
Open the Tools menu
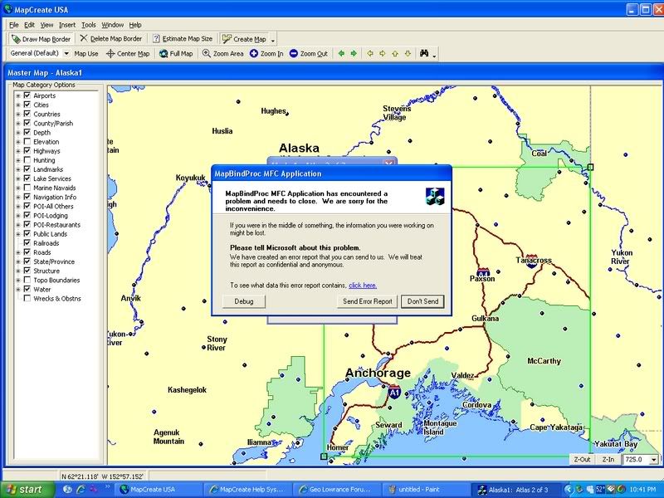coord(89,25)
